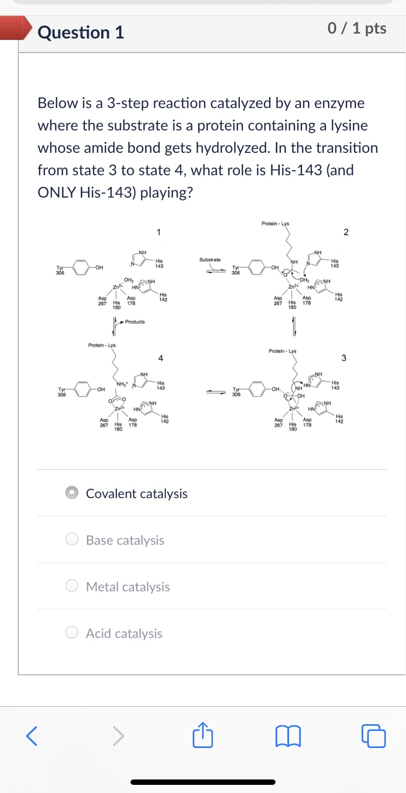The height and width of the screenshot is (793, 406).
Task: Tap the home indicator bar
Action: (x=203, y=781)
